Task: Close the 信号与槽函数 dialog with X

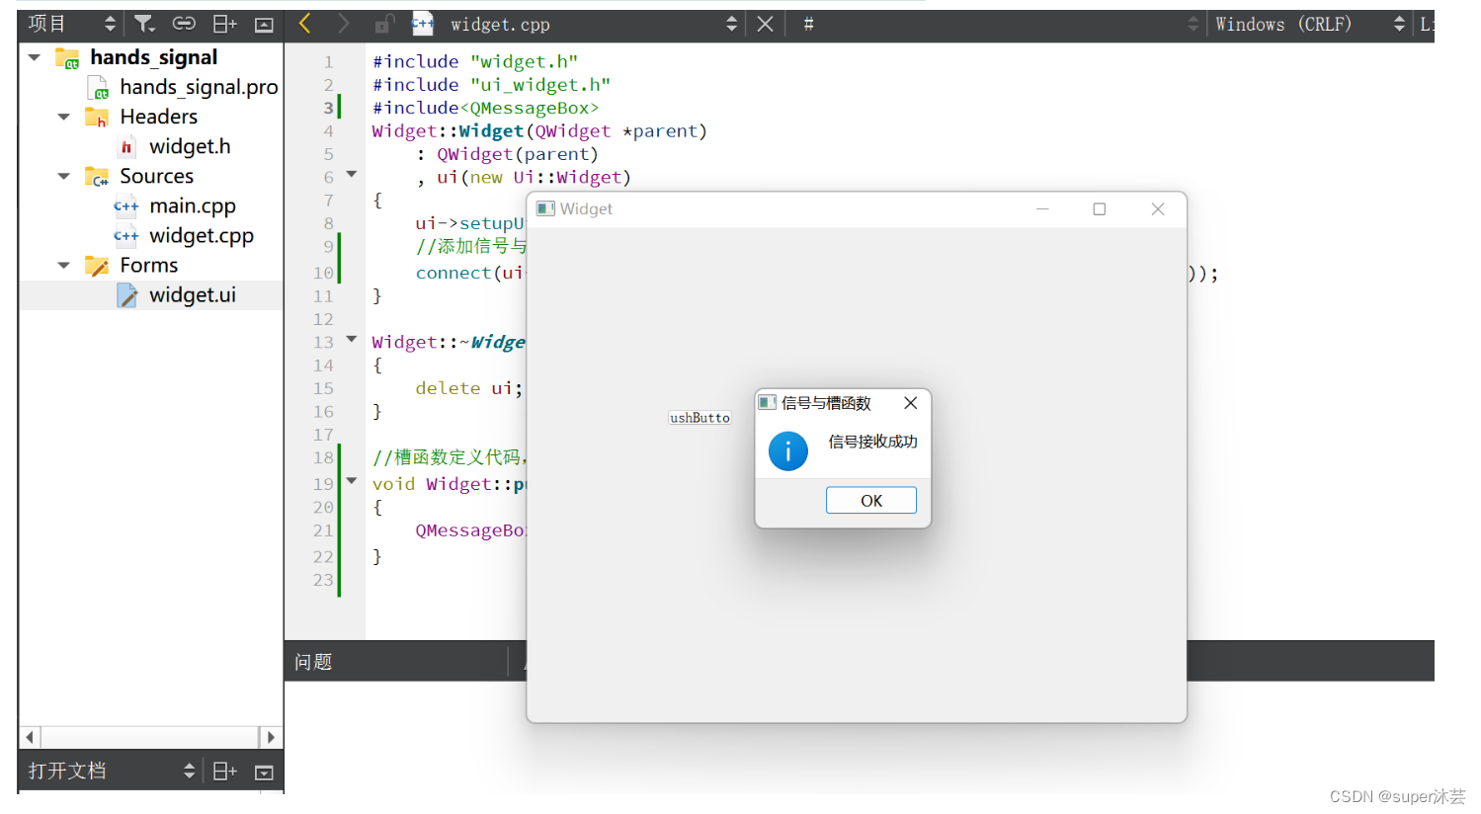Action: click(911, 402)
